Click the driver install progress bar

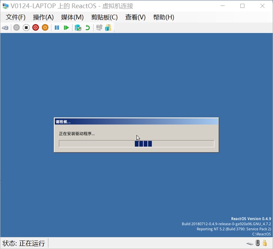coord(136,144)
